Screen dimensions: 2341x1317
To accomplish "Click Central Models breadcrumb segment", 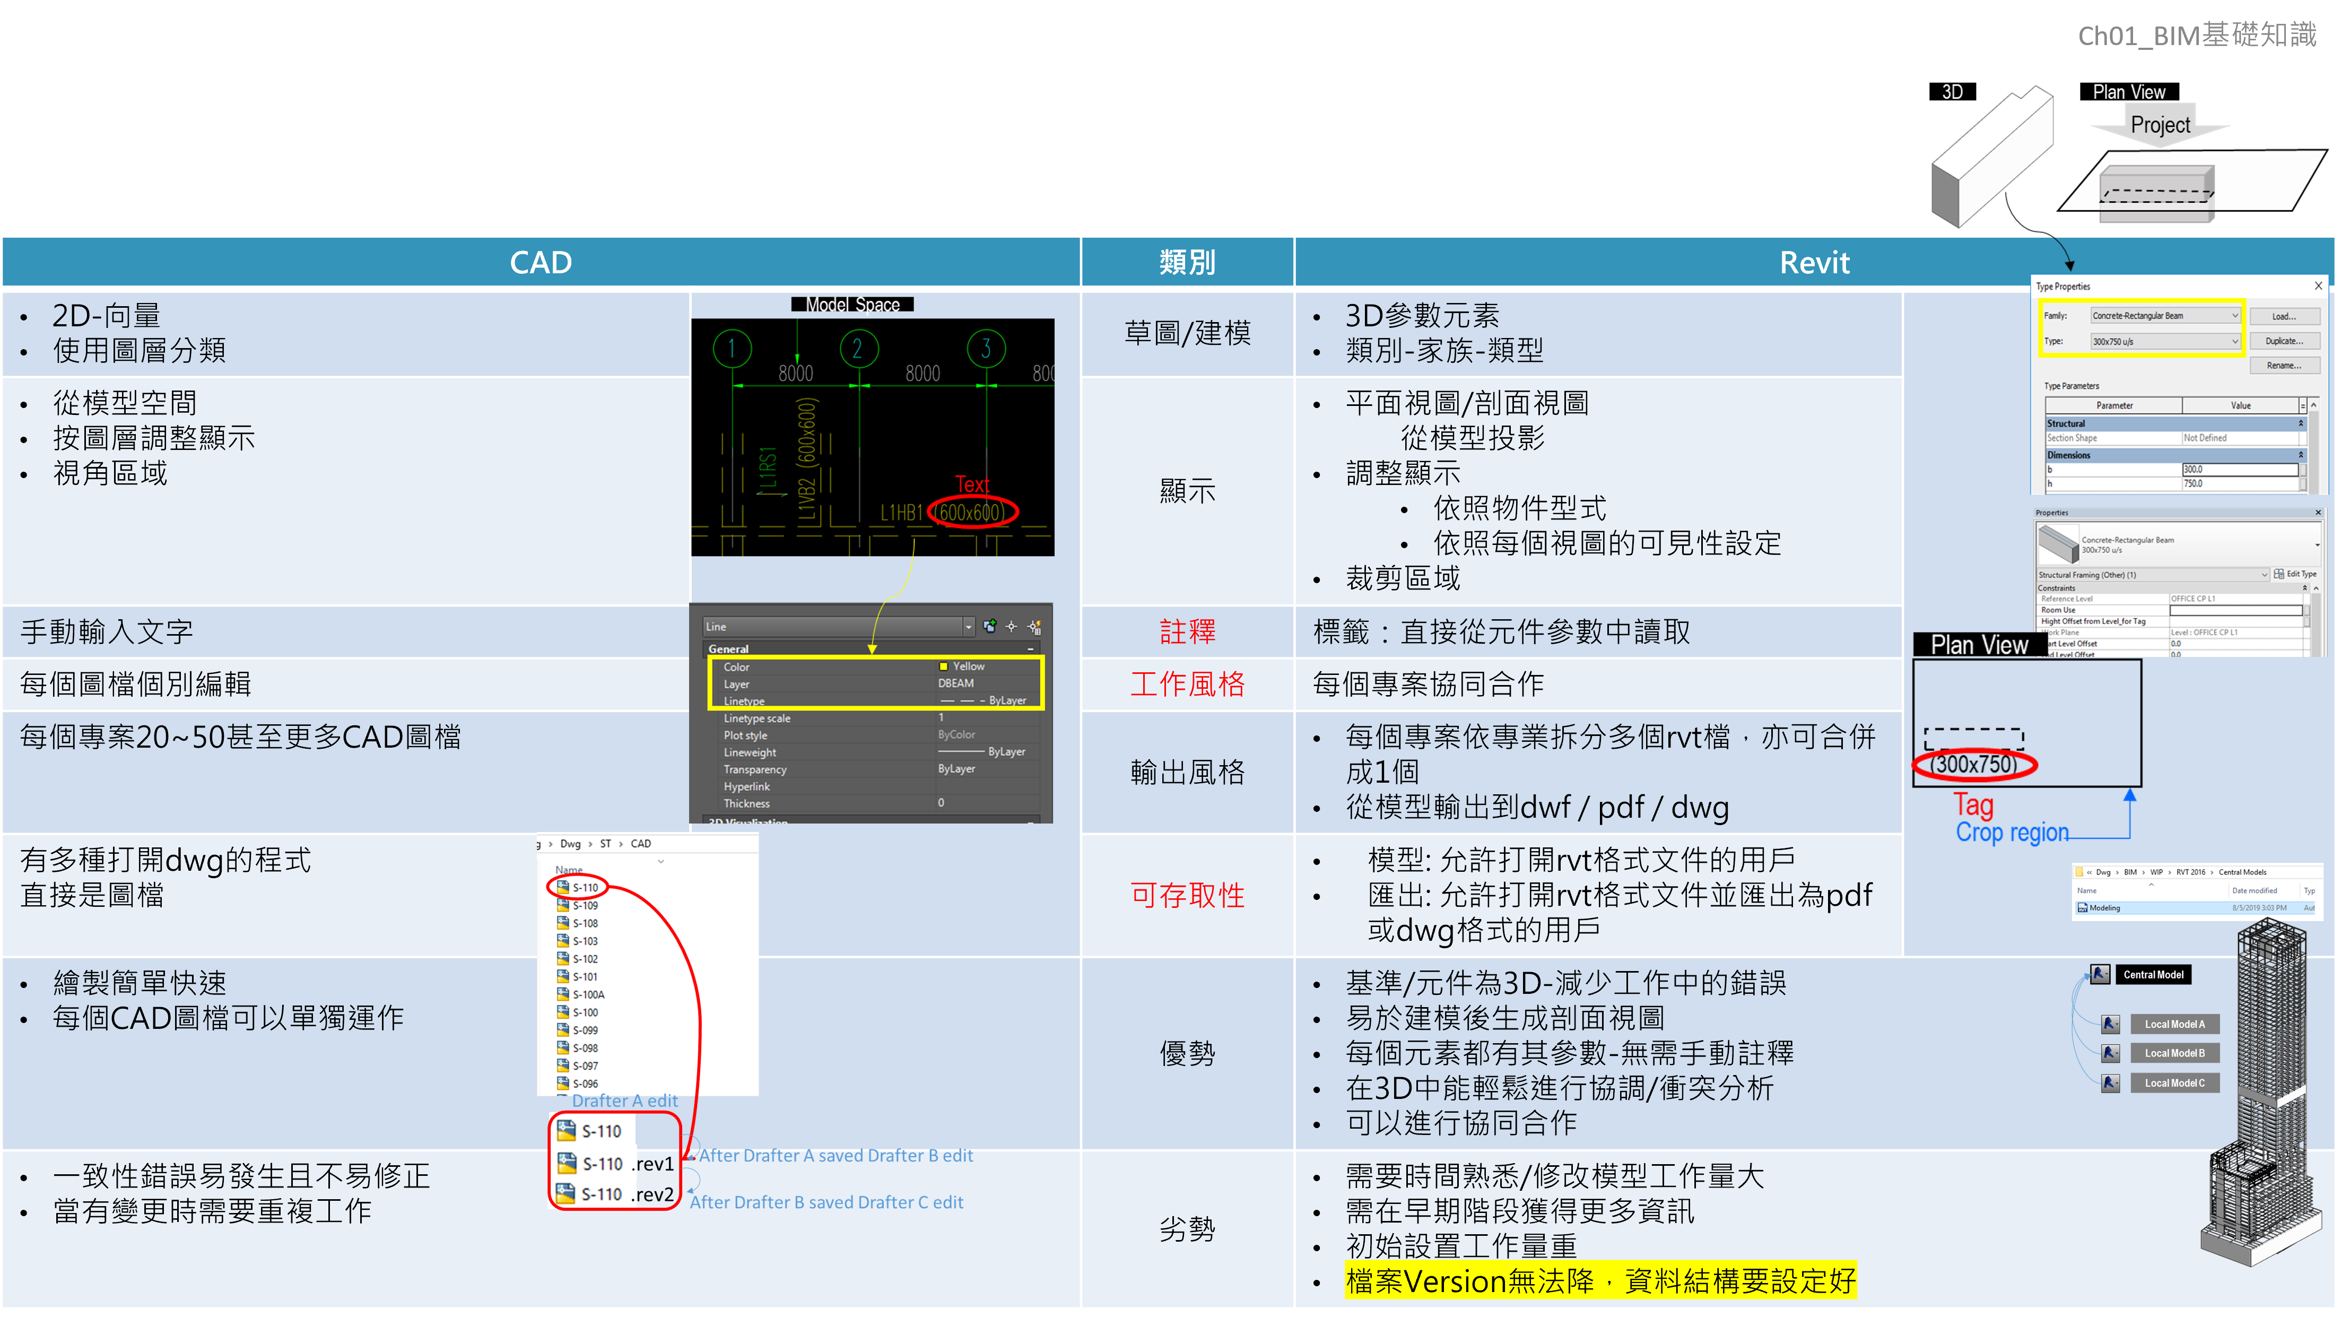I will 2243,872.
